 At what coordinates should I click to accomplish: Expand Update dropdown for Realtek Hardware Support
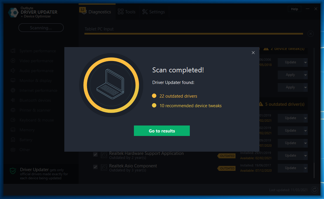point(305,156)
